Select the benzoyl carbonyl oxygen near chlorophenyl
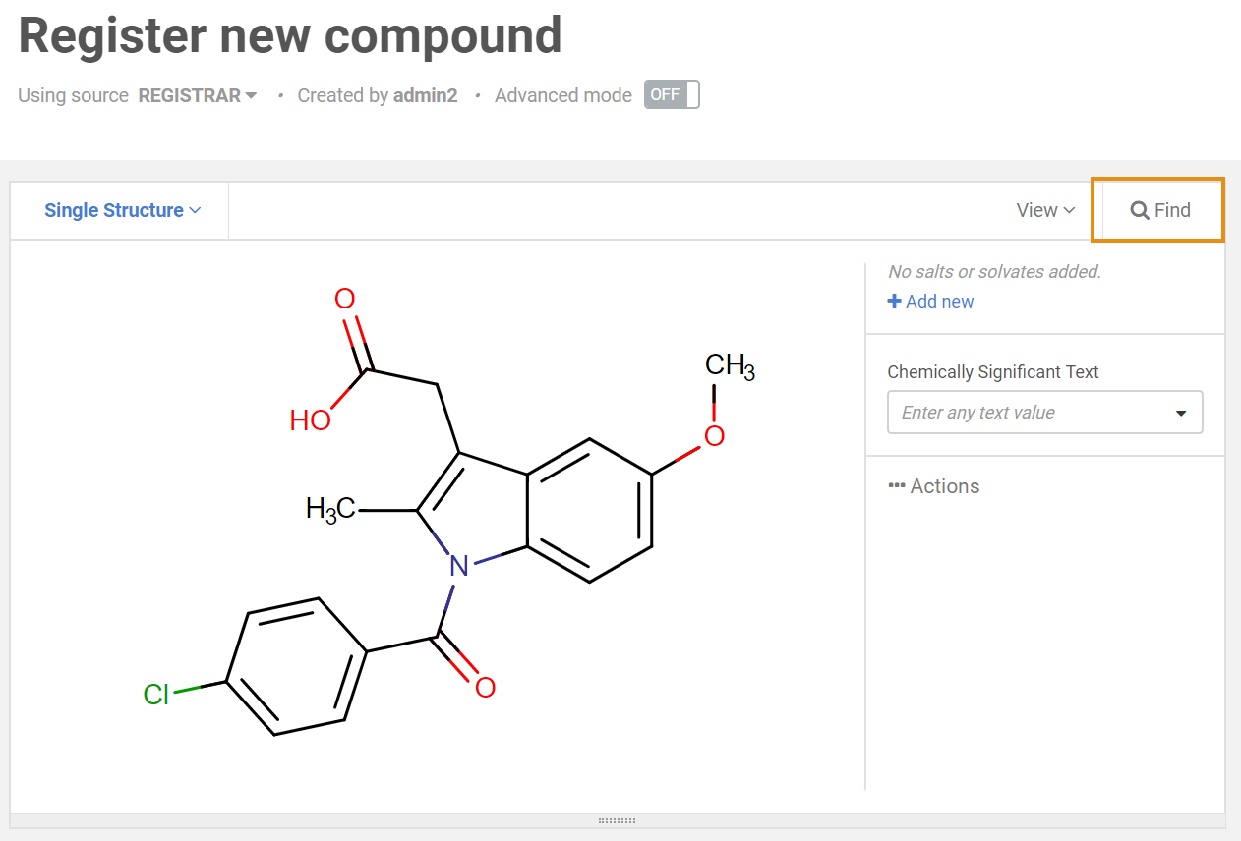 (x=485, y=687)
